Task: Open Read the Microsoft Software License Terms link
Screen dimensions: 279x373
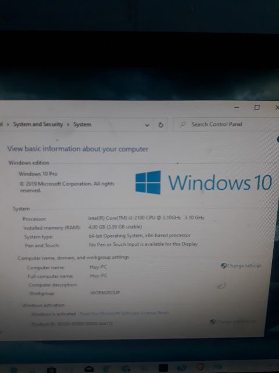Action: pos(124,314)
